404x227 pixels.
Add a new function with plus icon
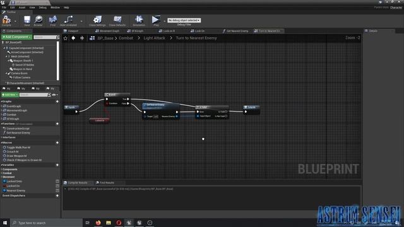pyautogui.click(x=57, y=124)
